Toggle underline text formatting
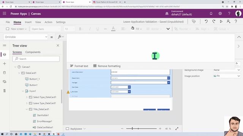The height and width of the screenshot is (136, 243). click(x=98, y=29)
